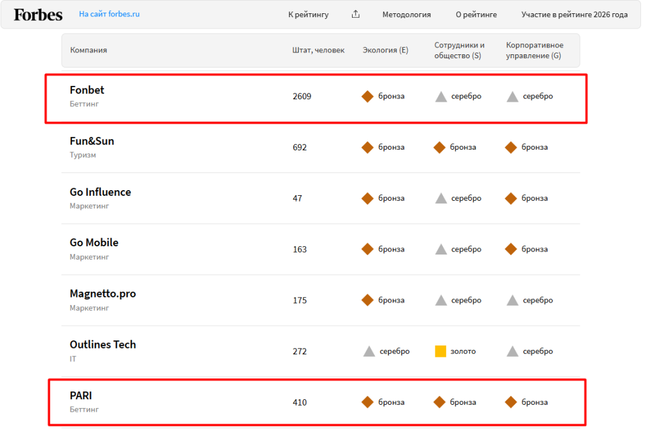This screenshot has height=432, width=646.
Task: Click Magnetto.pro silver governance triangle
Action: tap(512, 301)
